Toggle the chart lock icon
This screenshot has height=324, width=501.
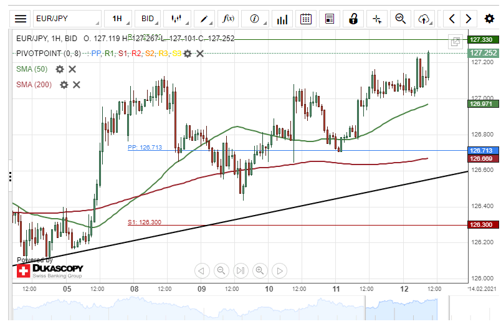(353, 19)
